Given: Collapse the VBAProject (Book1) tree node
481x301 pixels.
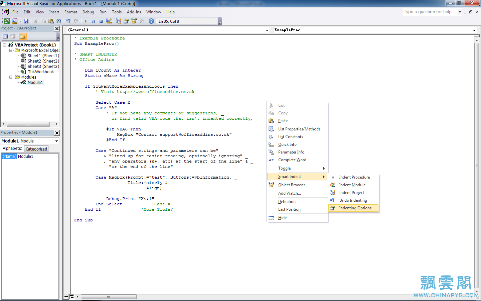Looking at the screenshot, I should click(x=4, y=45).
